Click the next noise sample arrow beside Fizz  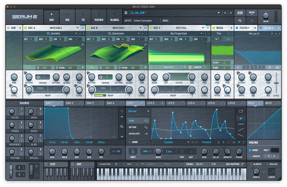(232, 33)
